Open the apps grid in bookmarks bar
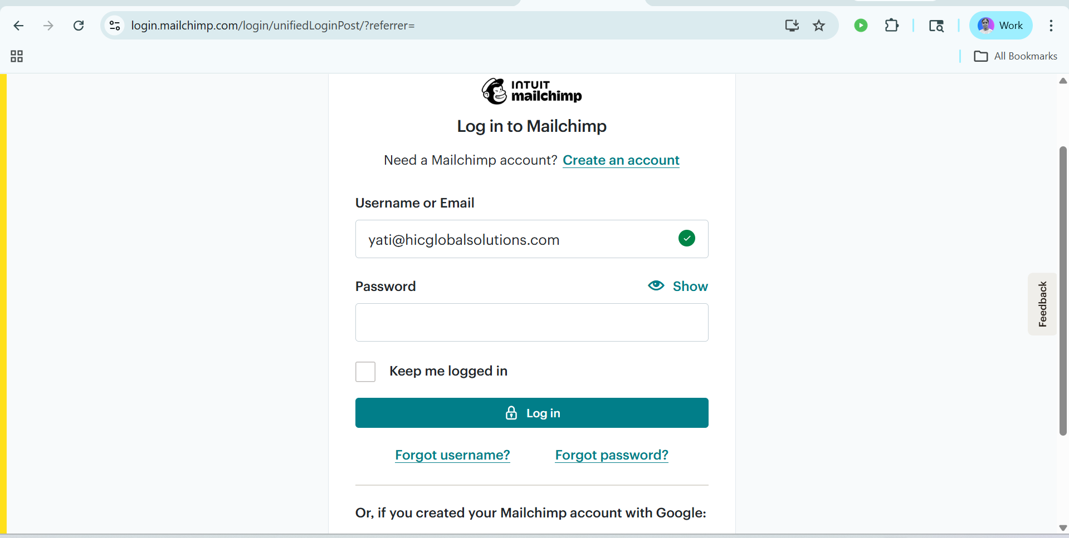The height and width of the screenshot is (538, 1069). point(17,56)
